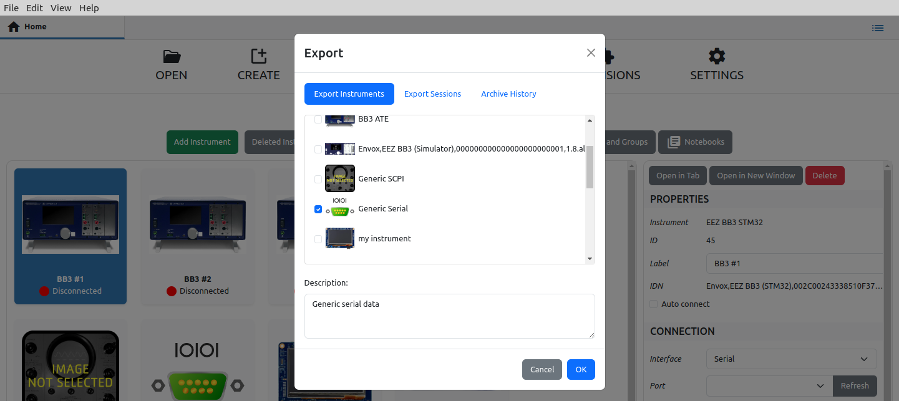Click the my instrument thumbnail icon in list
Screen dimensions: 899x401
(339, 239)
